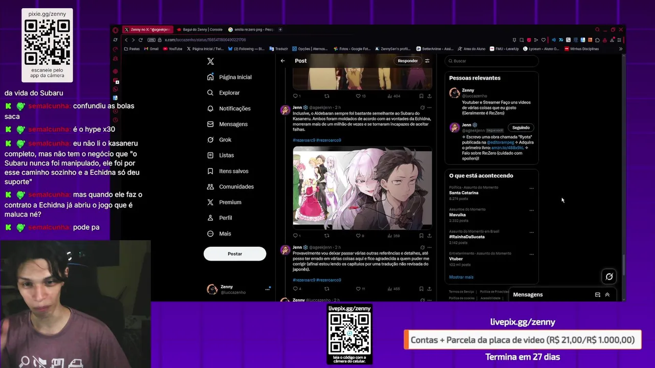Open reply sorting options icon beside Responder
This screenshot has width=655, height=368.
(427, 61)
